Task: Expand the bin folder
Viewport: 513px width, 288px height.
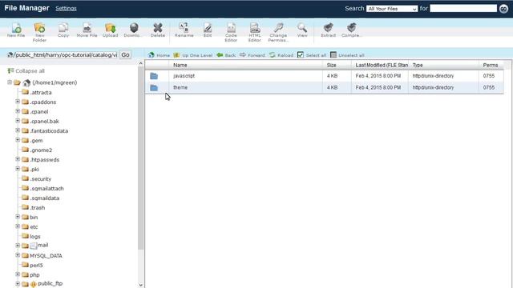Action: (18, 217)
